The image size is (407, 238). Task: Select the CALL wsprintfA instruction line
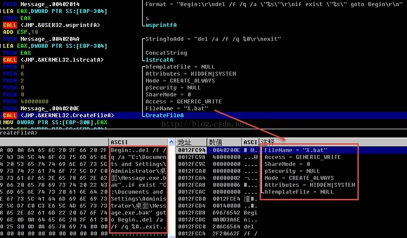click(51, 25)
